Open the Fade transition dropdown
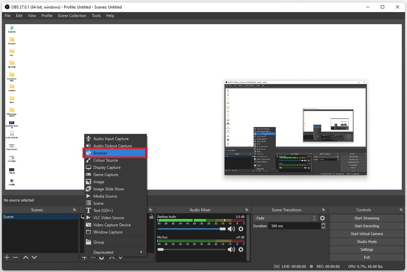407x272 pixels. pyautogui.click(x=285, y=218)
